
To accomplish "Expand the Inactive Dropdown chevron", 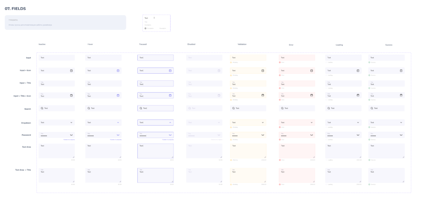I will coord(71,122).
